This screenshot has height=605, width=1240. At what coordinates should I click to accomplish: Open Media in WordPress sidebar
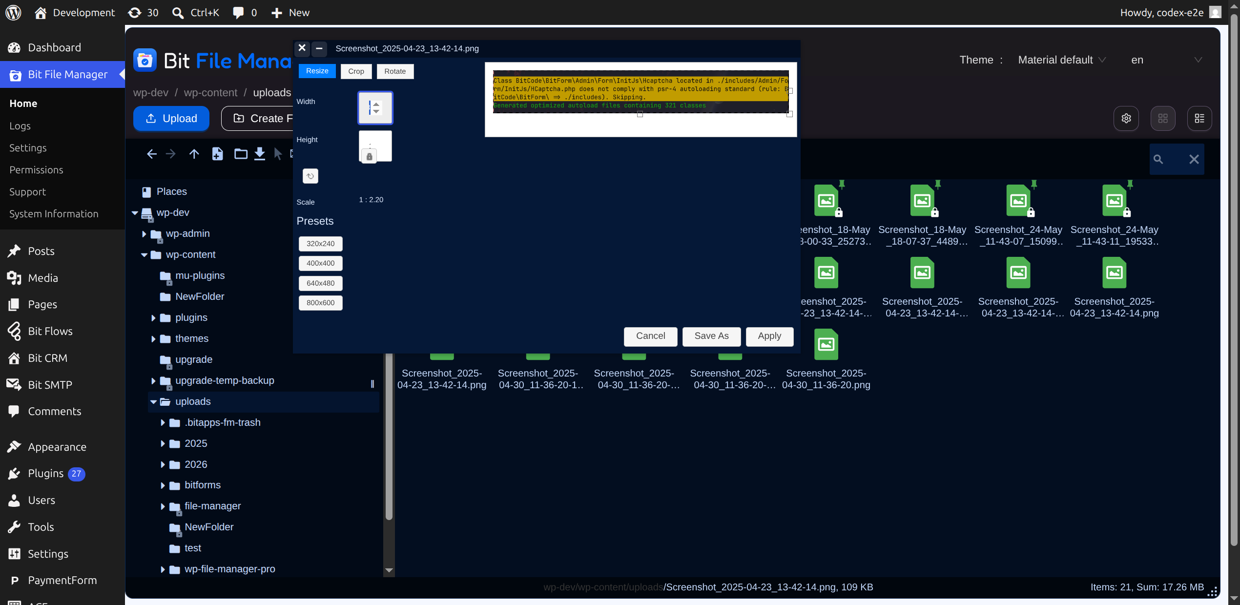(x=43, y=278)
